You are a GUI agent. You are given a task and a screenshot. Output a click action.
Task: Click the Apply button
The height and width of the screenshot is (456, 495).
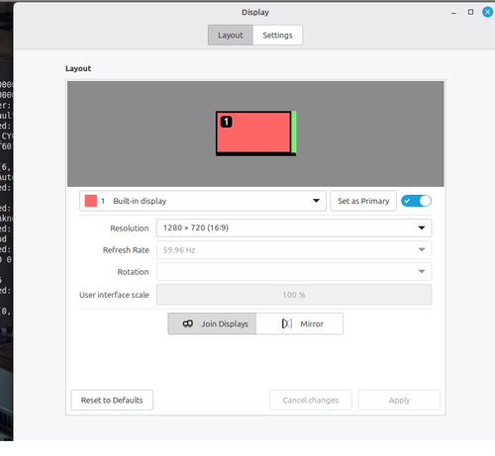point(399,400)
